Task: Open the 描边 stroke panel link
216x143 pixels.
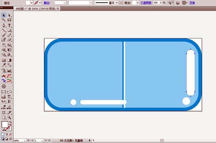Action: (x=47, y=3)
